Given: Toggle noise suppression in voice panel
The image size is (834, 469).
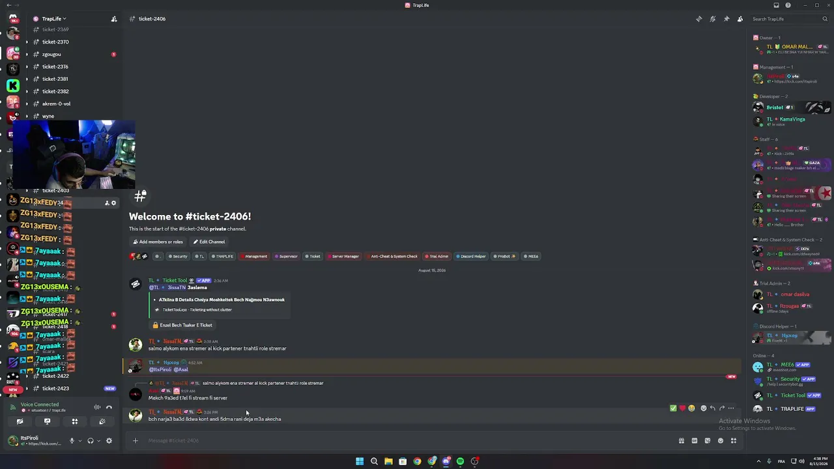Looking at the screenshot, I should [97, 407].
